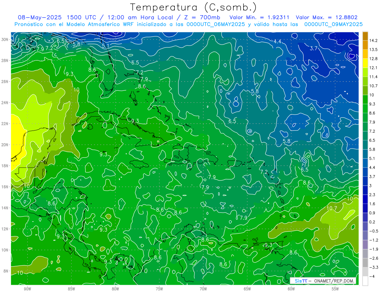Click the '2.3' colorbar tick label
Viewport: 380px width, 293px height.
pos(372,195)
